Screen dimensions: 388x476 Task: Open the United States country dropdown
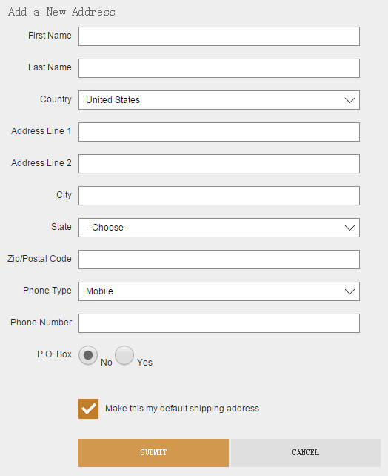tap(219, 100)
